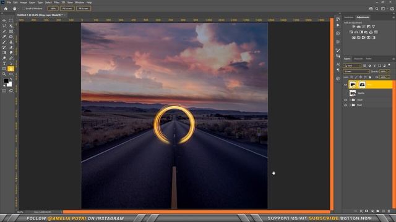Viewport: 396px width, 222px height.
Task: Open Hand tool preset picker arrow
Action: [x=19, y=9]
